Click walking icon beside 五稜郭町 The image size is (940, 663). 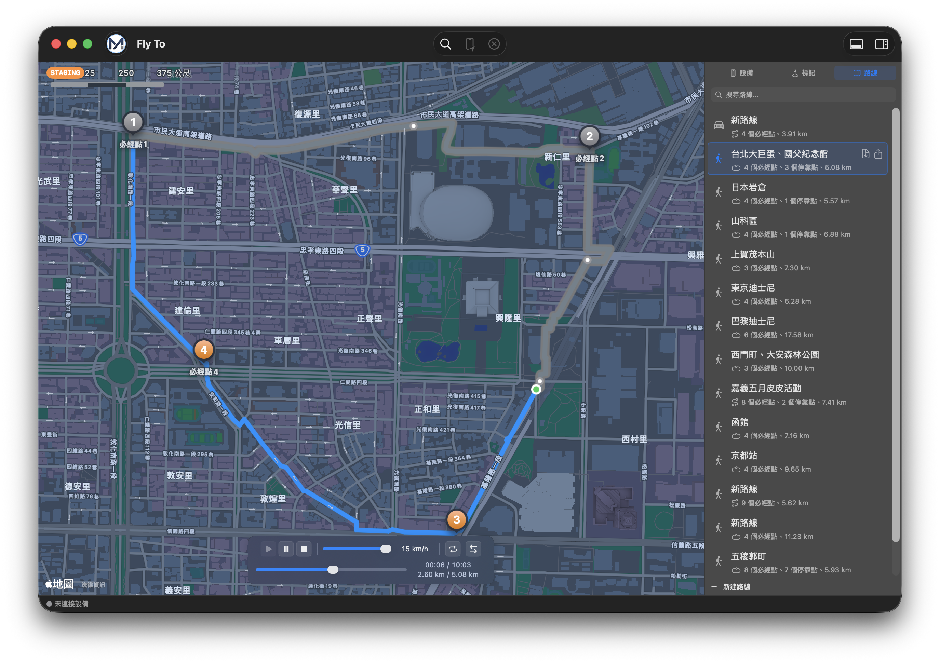click(x=719, y=561)
